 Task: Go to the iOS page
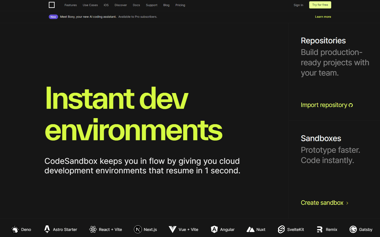pyautogui.click(x=106, y=5)
